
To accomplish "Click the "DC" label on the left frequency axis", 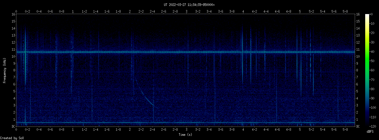I will (x=13, y=127).
